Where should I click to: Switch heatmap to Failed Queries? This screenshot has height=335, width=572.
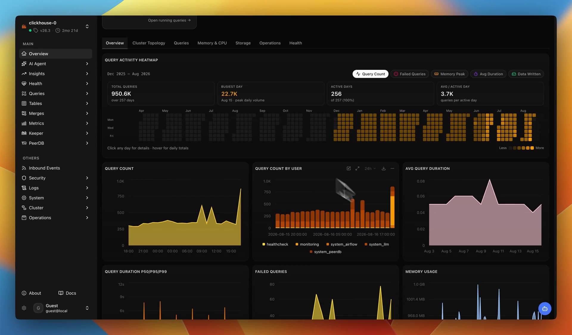click(410, 74)
